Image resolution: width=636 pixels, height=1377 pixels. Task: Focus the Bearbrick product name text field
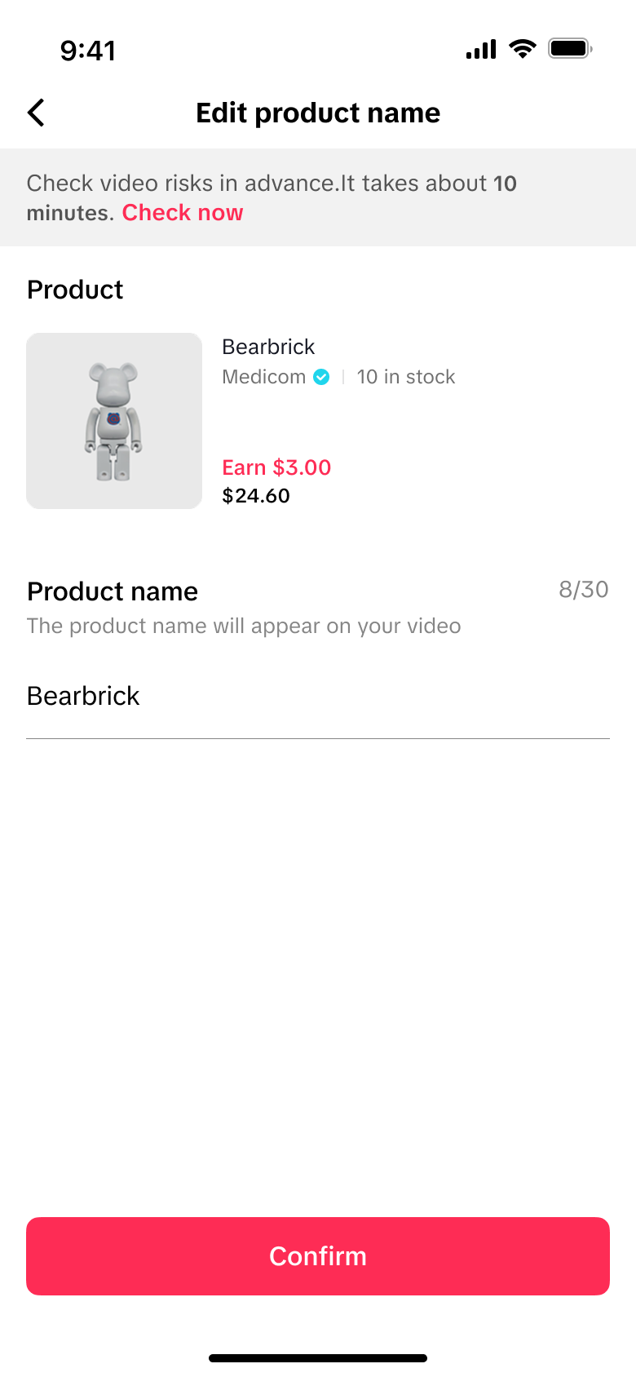318,697
